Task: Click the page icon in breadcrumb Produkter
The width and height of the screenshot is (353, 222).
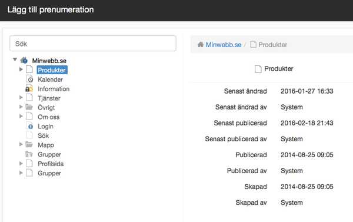Action: coord(253,44)
